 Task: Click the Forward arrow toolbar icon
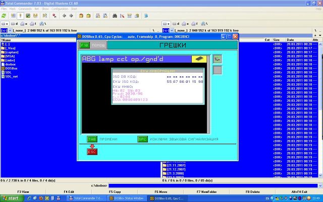coord(71,16)
